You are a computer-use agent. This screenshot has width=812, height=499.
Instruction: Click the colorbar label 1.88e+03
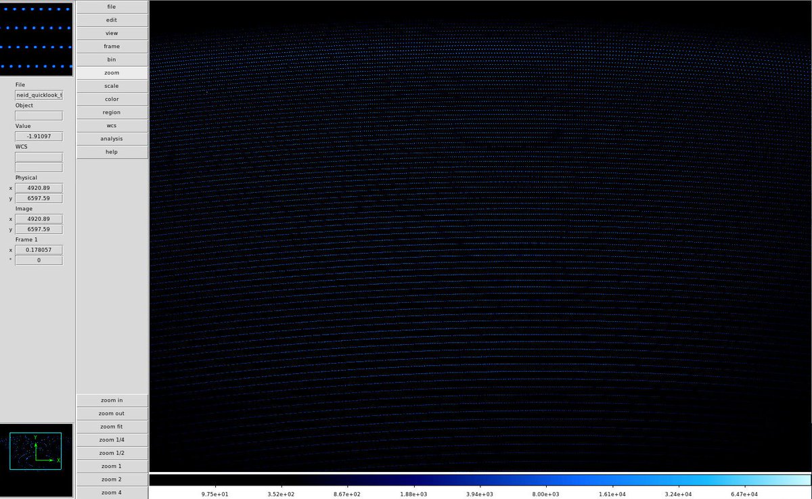click(x=414, y=493)
